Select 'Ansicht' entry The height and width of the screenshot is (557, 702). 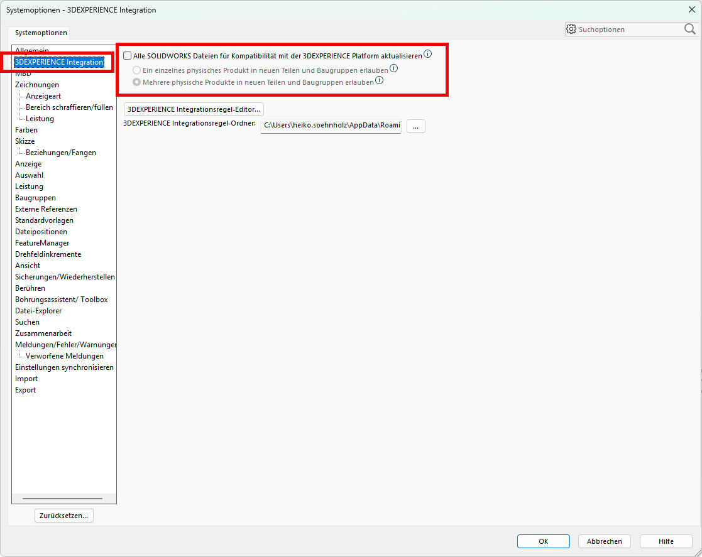27,265
